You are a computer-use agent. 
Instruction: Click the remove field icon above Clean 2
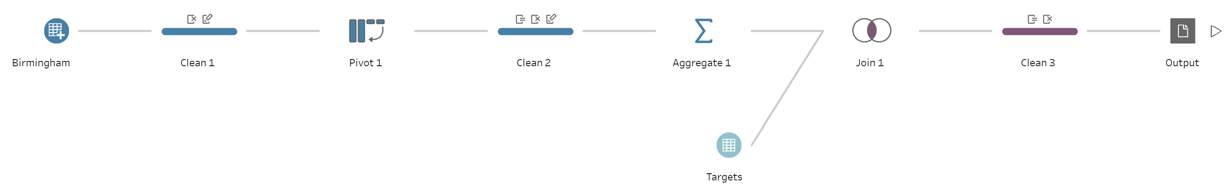click(535, 19)
